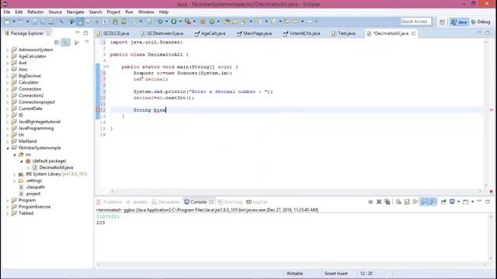Toggle the highlighted Mark Occurrences toolbar button

81,22
